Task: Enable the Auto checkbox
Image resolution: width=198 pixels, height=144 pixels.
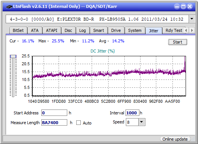Action: 79,123
